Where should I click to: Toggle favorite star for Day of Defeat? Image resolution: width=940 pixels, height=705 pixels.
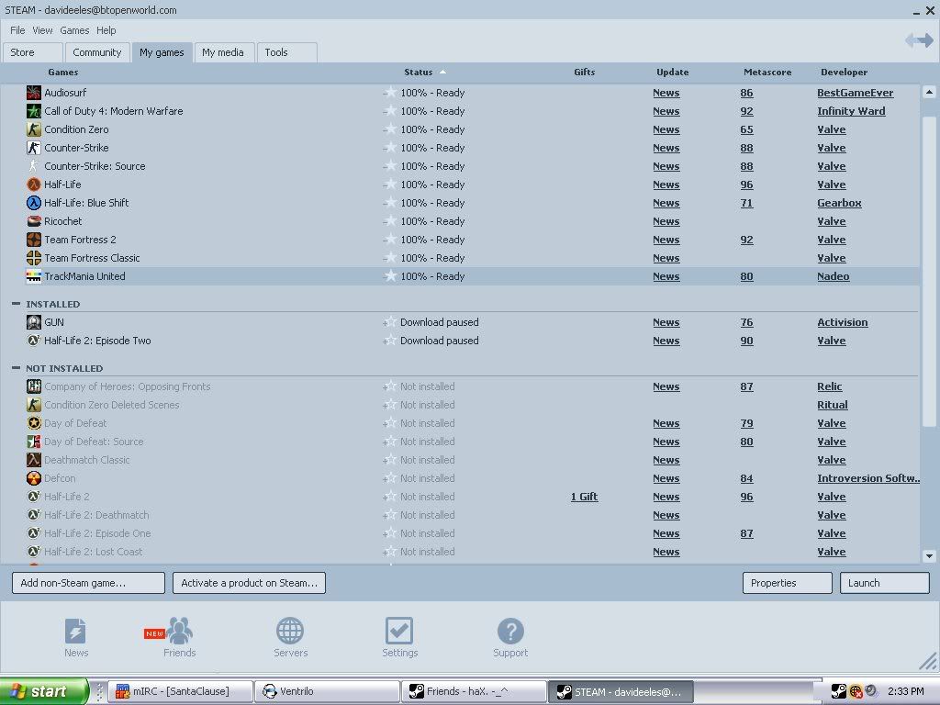(390, 423)
